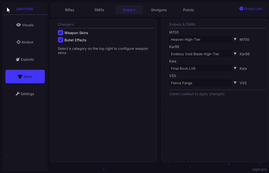Viewport: 269px width, 173px height.
Task: Select the Snipers tab
Action: tap(129, 10)
